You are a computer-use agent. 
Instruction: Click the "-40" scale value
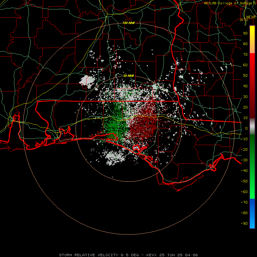click(x=244, y=171)
